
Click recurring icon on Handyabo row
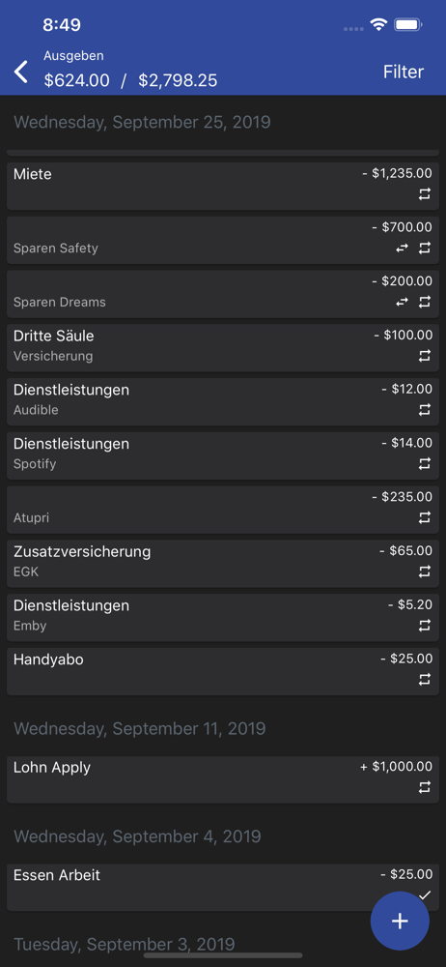click(425, 680)
